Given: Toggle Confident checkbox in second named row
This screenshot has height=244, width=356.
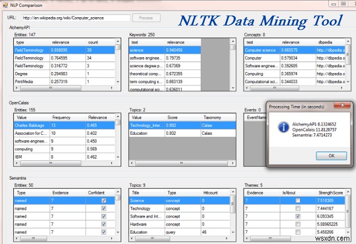Looking at the screenshot, I should click(x=103, y=209).
